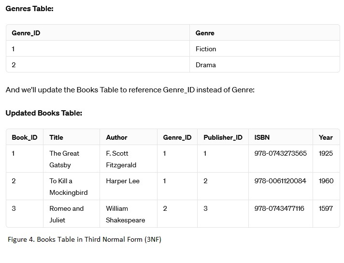This screenshot has width=344, height=263.
Task: Click the Year column header
Action: pyautogui.click(x=326, y=137)
